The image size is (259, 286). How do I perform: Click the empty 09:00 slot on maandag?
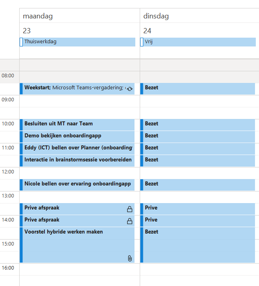(x=80, y=101)
